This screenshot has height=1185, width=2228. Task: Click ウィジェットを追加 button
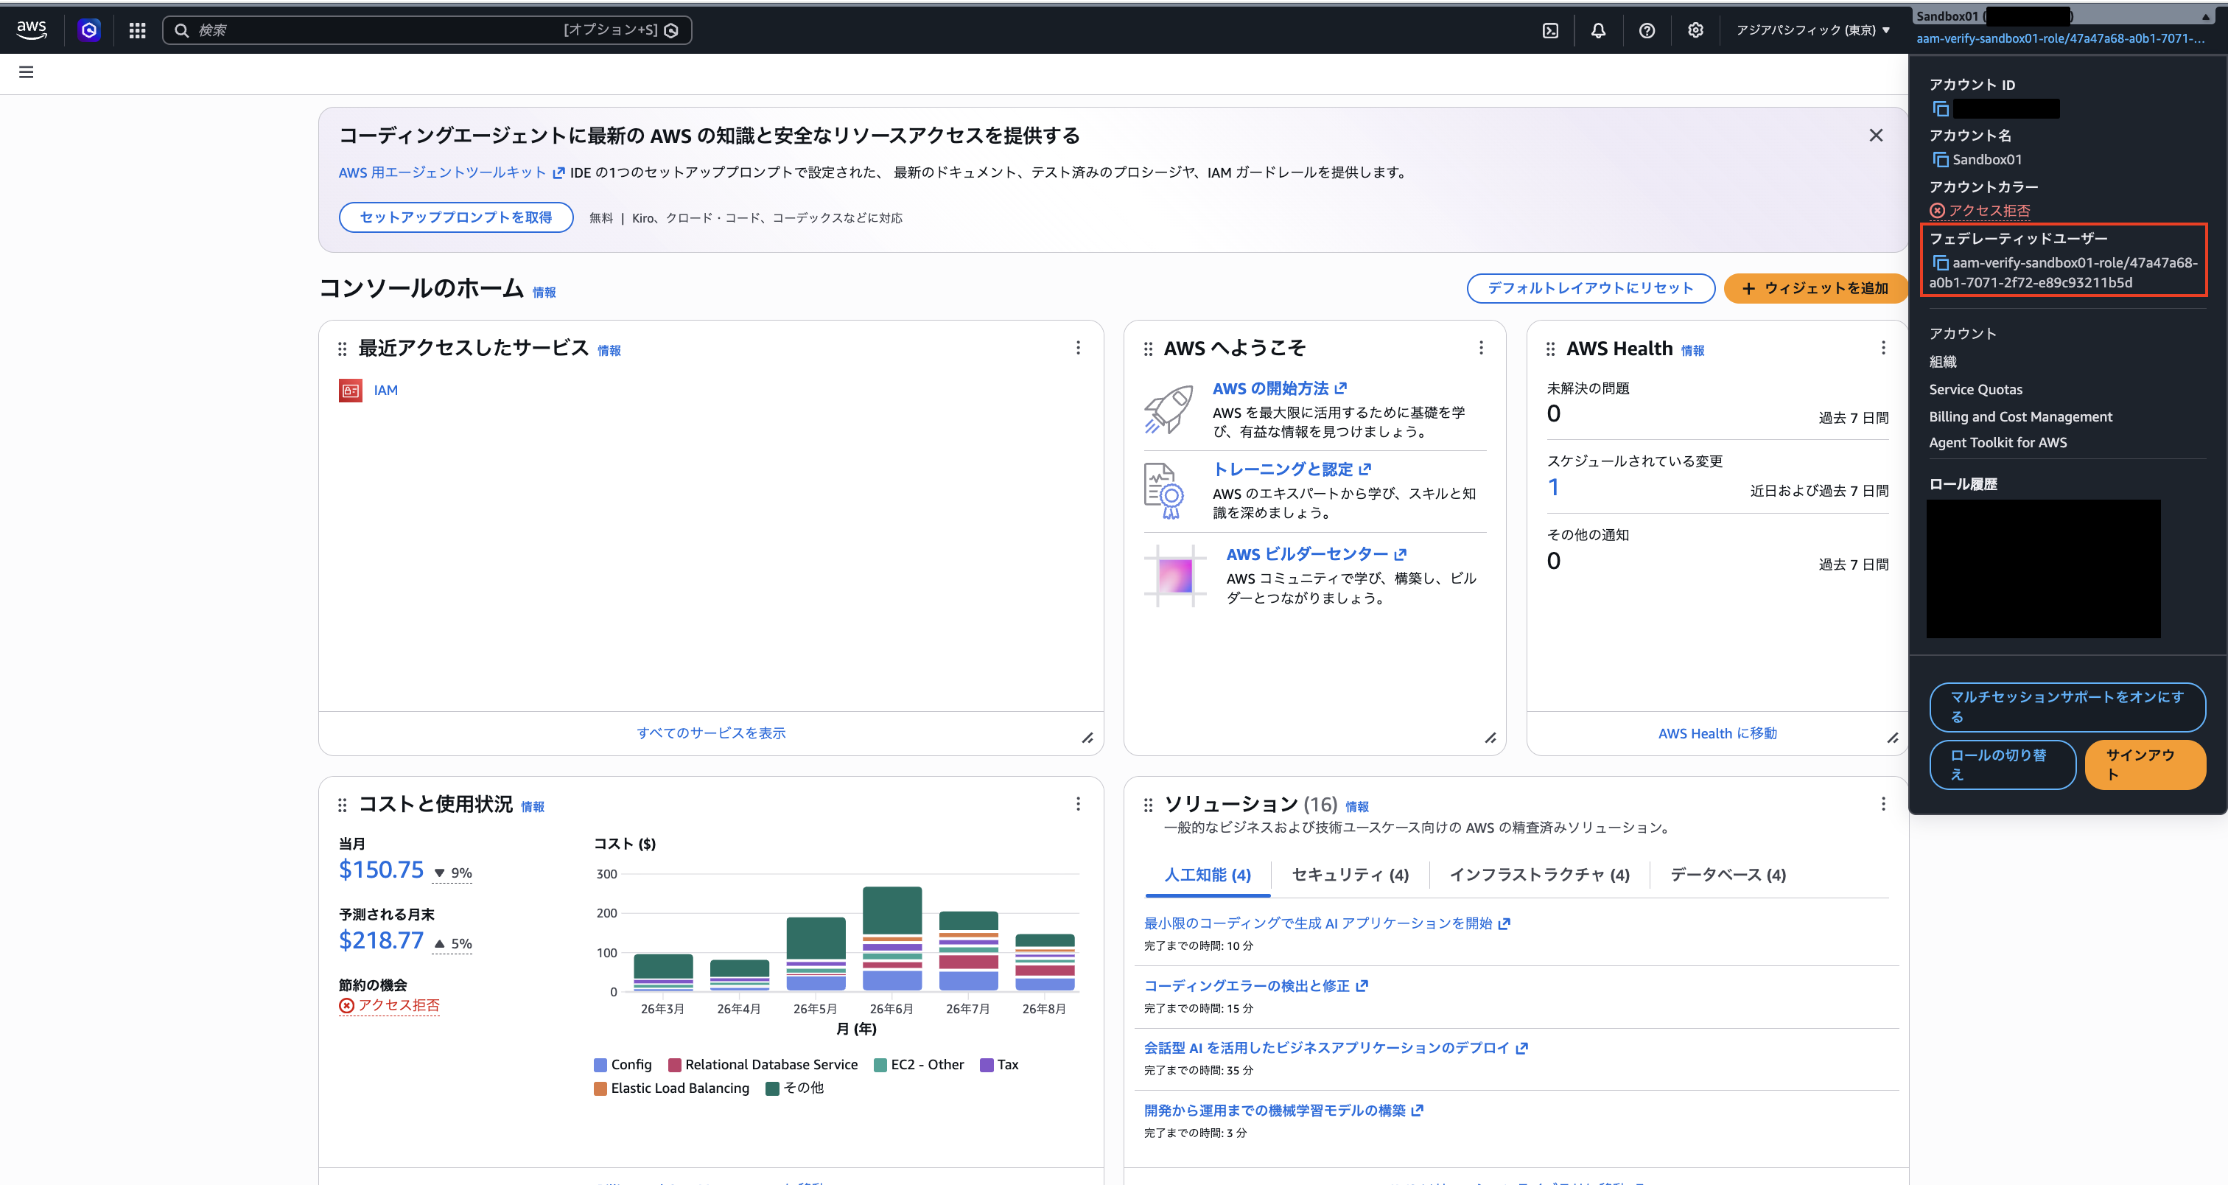1815,288
